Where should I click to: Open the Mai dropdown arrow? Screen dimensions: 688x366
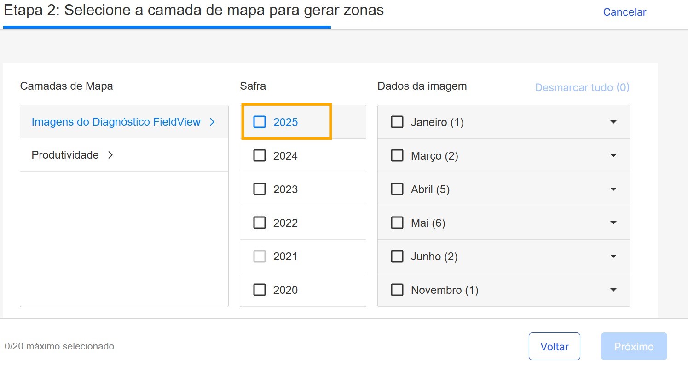point(613,223)
